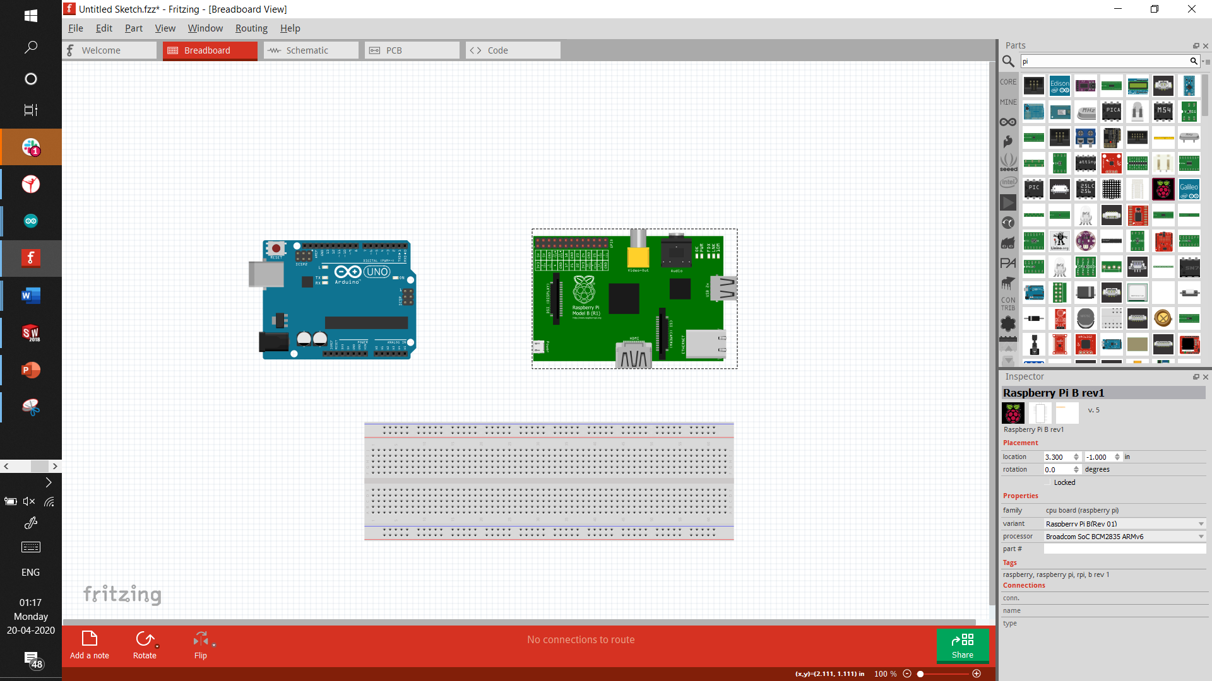Select the Raspberry Pi part in the Parts bin
This screenshot has height=681, width=1212.
(1163, 189)
